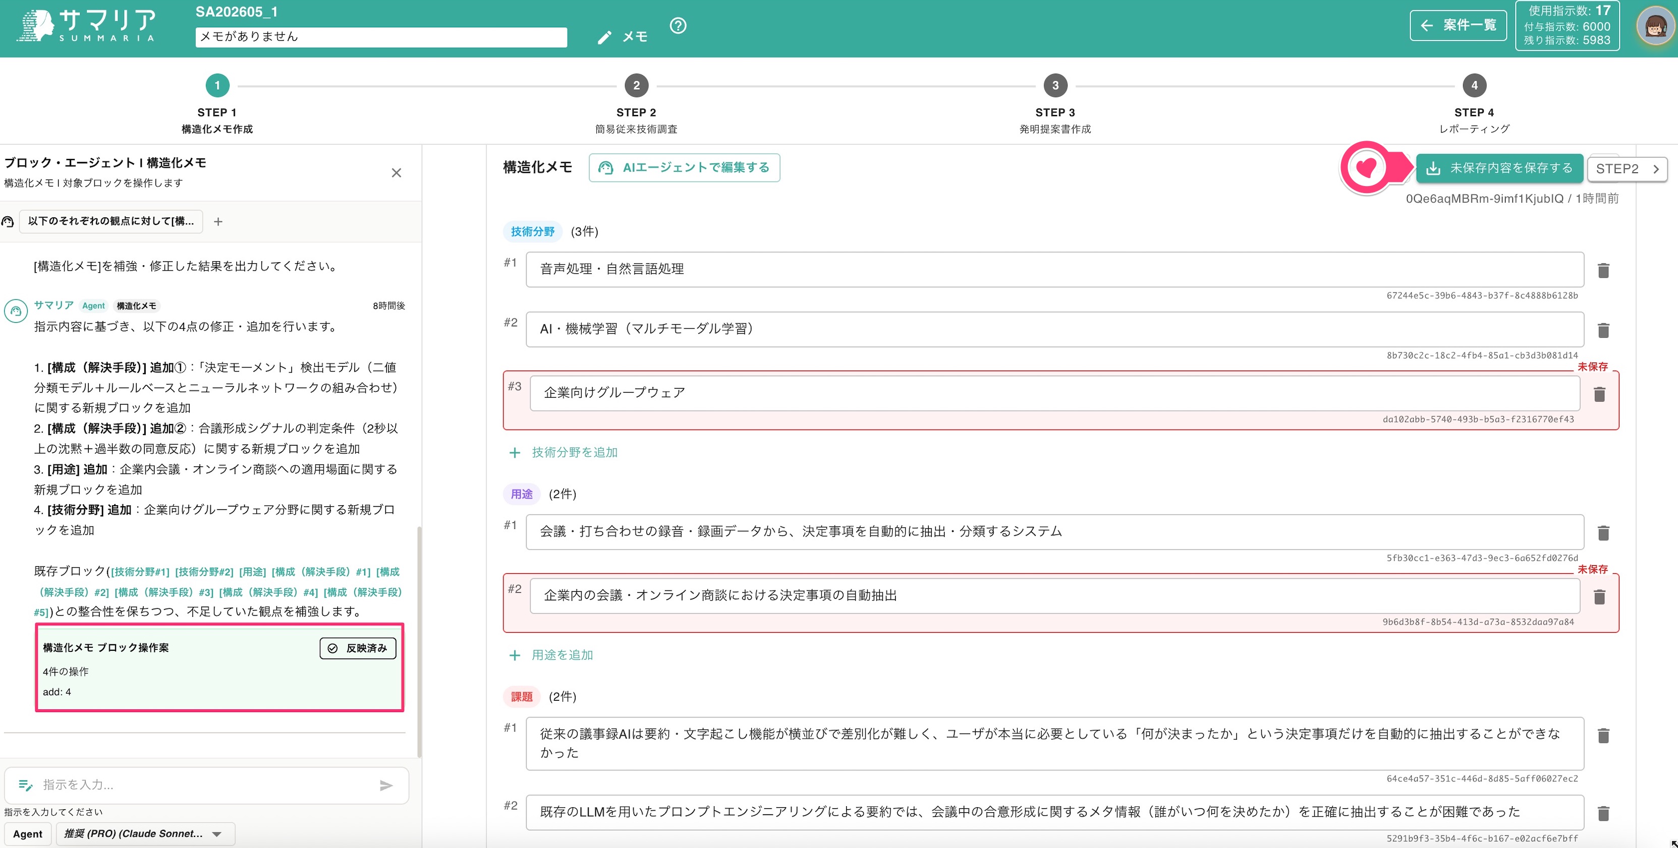Click the 反映済み button
The image size is (1678, 848).
358,648
